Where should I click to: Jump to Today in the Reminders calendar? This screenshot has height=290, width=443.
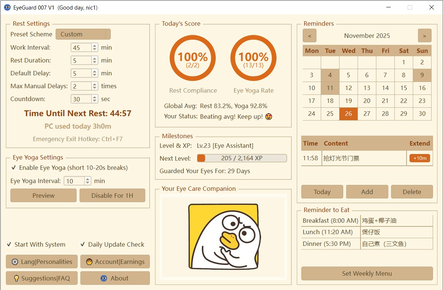point(322,191)
